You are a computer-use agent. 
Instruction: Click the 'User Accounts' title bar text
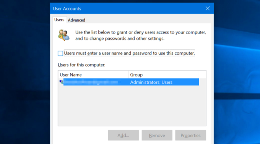[x=67, y=9]
